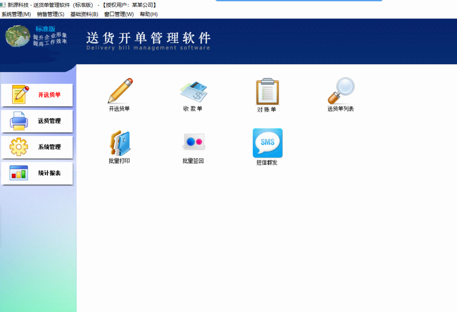Open the 帮助(H) menu
Viewport: 457px width, 312px height.
[x=149, y=14]
